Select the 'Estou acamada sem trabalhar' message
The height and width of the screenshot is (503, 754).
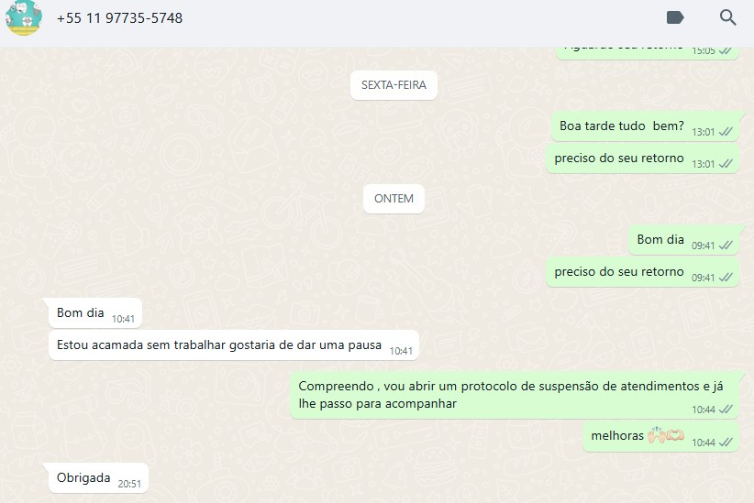coord(234,344)
